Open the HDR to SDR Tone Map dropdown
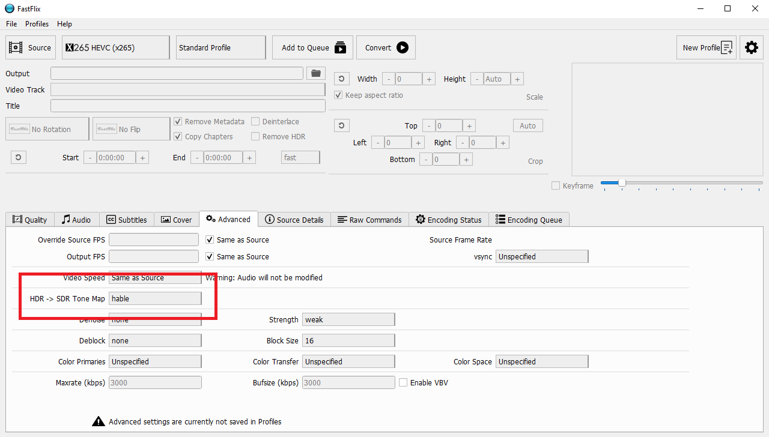 155,298
